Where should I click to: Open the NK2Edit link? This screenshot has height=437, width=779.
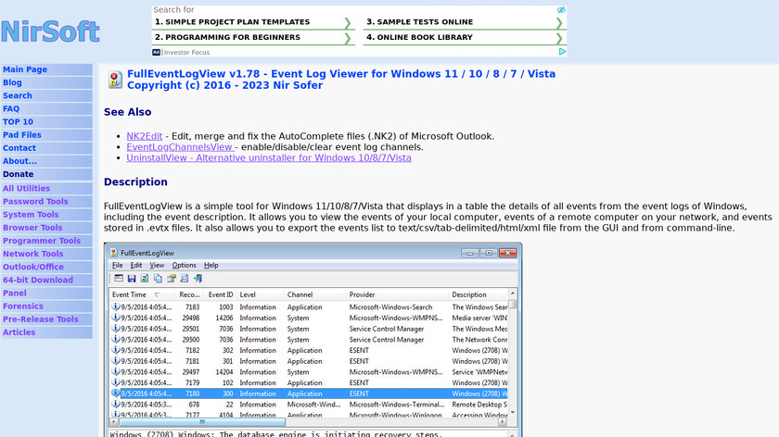144,136
